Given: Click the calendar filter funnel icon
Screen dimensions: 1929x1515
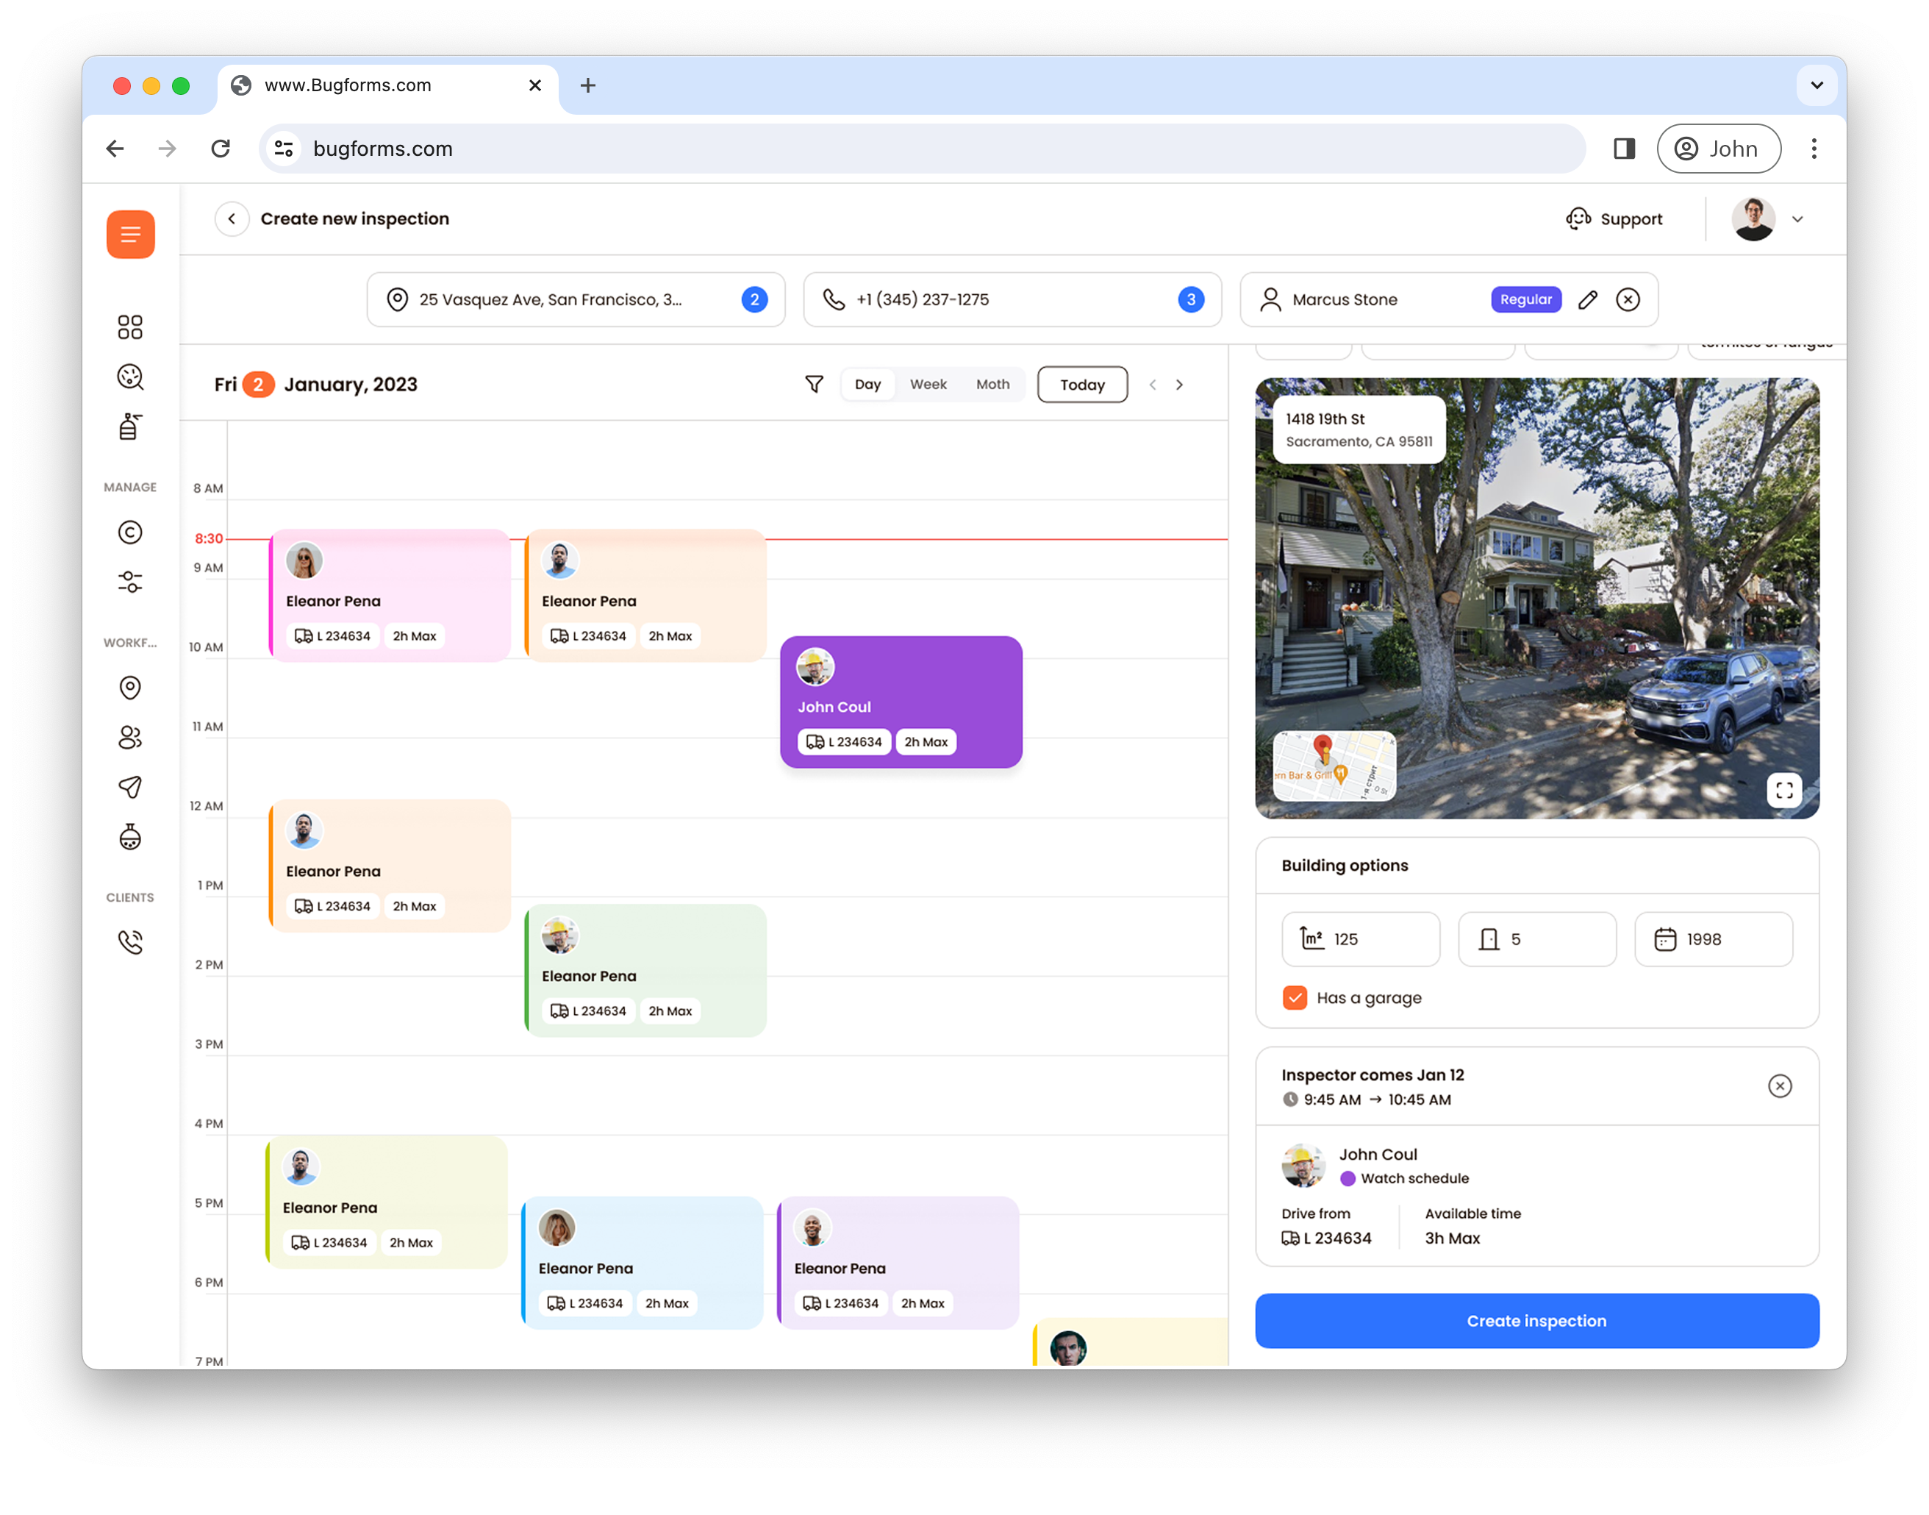Looking at the screenshot, I should point(814,384).
